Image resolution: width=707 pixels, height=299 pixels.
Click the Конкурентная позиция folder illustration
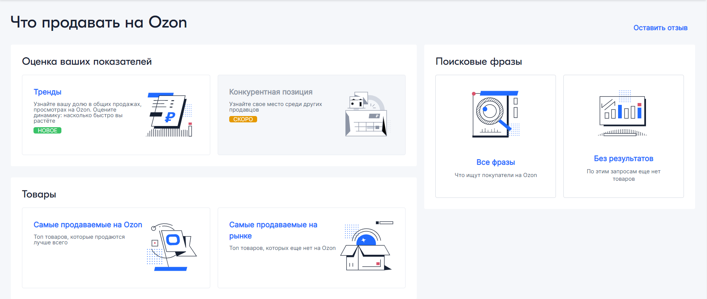[x=367, y=115]
